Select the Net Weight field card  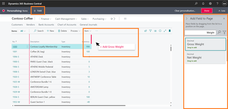pyautogui.click(x=205, y=57)
